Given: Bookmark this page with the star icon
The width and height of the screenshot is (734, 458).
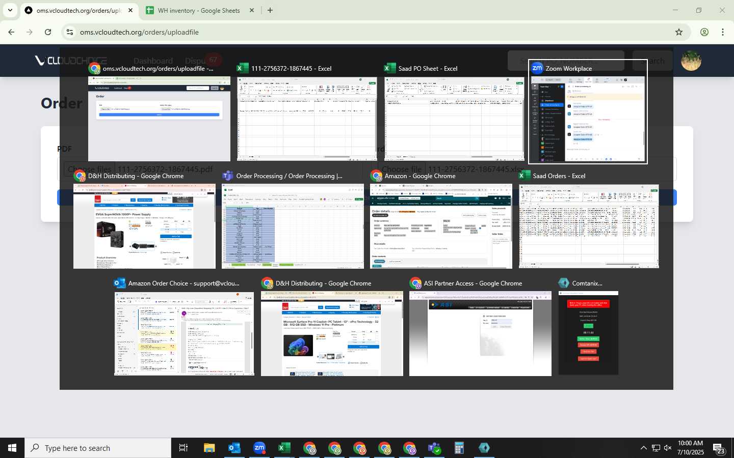Looking at the screenshot, I should 679,32.
